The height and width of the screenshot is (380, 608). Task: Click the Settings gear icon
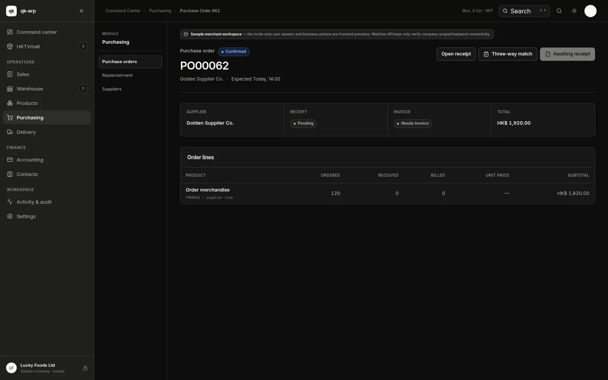(10, 216)
